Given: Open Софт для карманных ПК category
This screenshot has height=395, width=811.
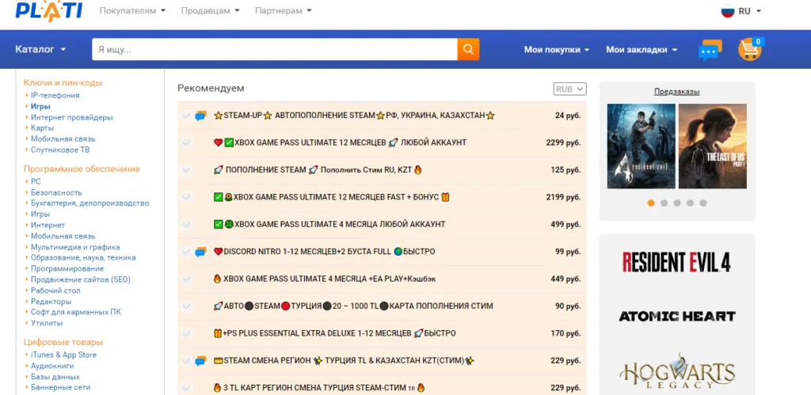Looking at the screenshot, I should point(75,312).
